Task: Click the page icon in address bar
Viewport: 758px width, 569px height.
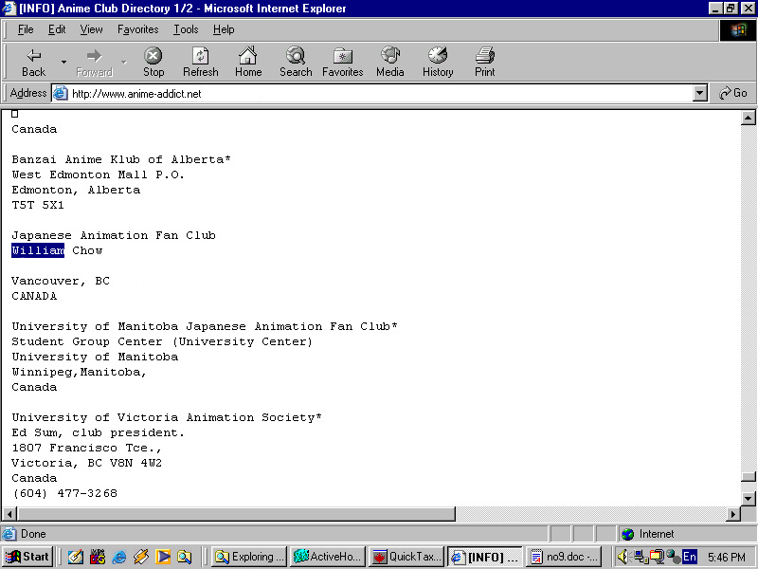Action: click(x=61, y=93)
